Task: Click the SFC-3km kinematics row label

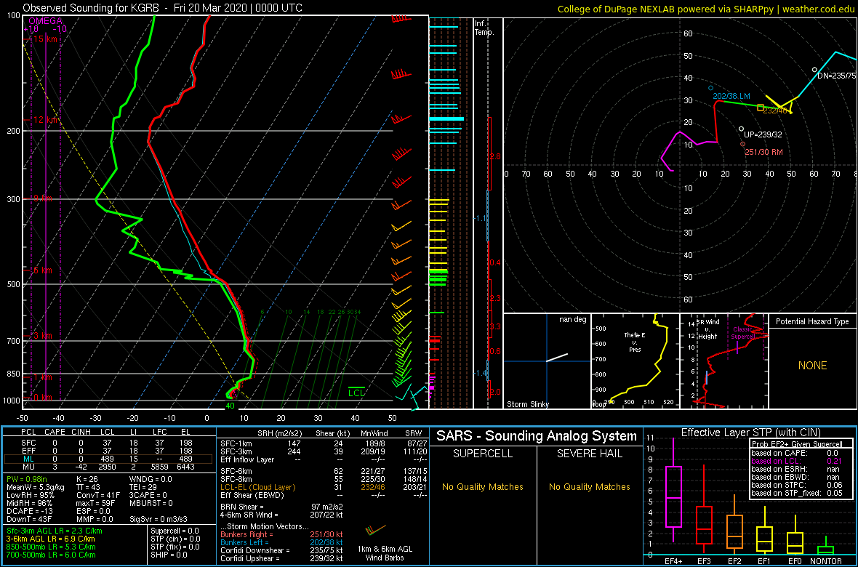Action: [236, 451]
